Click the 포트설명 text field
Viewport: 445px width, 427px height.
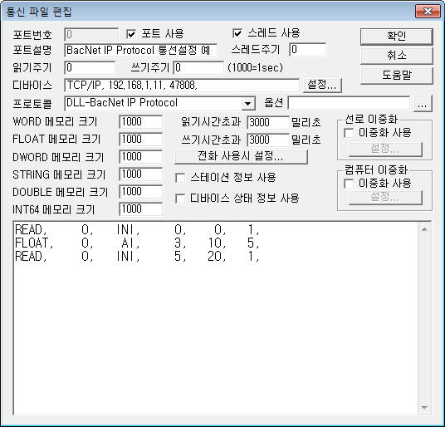point(141,51)
